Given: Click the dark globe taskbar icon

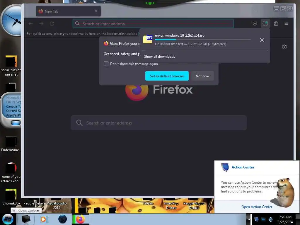Looking at the screenshot, I should pyautogui.click(x=62, y=219).
